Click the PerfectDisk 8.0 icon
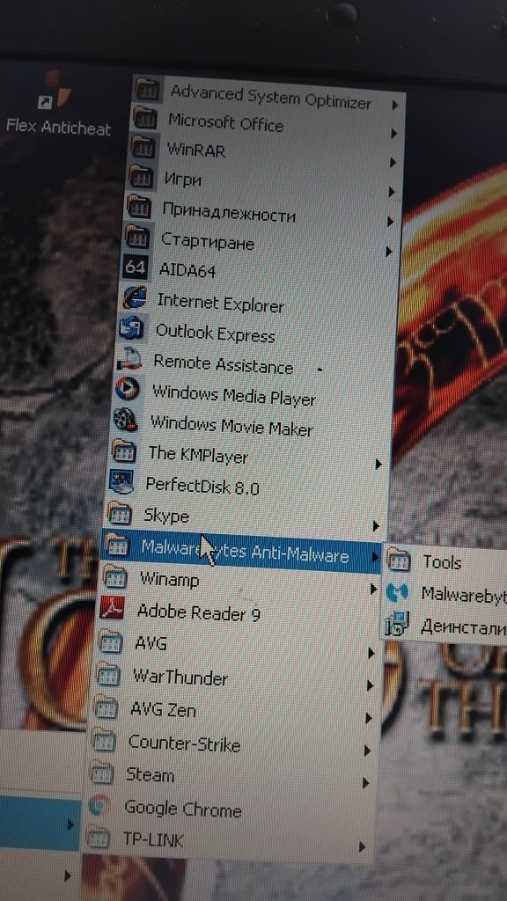507x901 pixels. (x=120, y=481)
